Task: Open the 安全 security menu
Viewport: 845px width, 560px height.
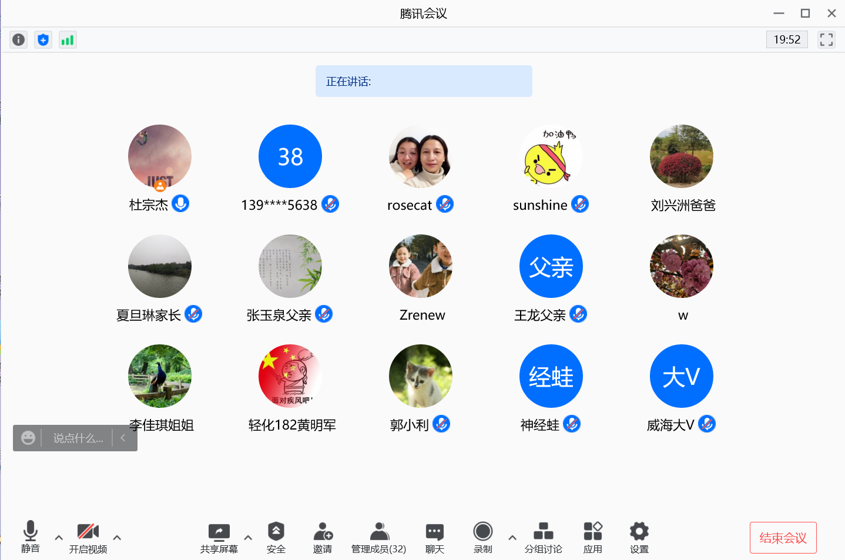Action: pos(276,538)
